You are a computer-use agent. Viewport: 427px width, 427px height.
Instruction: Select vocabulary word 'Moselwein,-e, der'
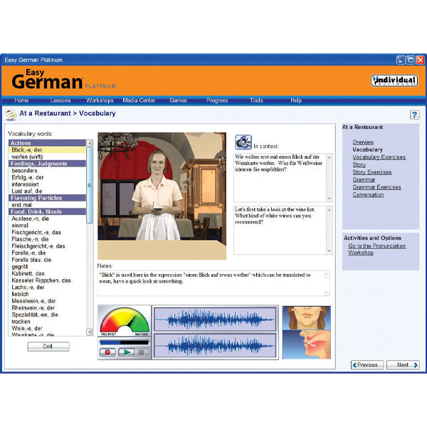pyautogui.click(x=47, y=301)
